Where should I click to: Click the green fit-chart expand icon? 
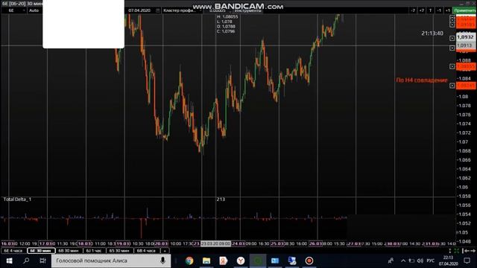coord(457,251)
